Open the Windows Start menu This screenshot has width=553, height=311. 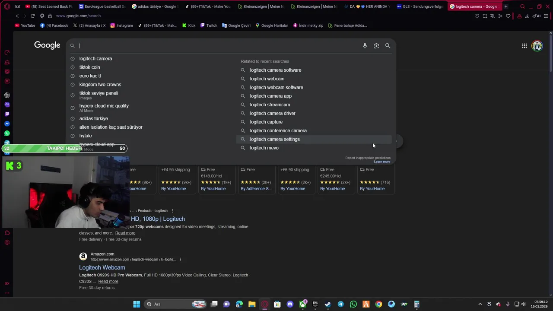(x=137, y=304)
